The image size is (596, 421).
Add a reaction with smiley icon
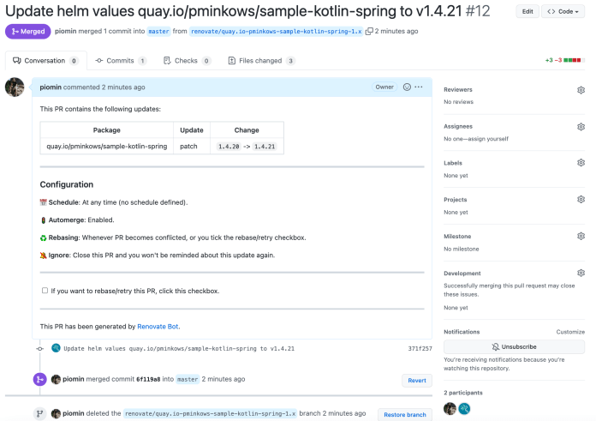pos(407,87)
